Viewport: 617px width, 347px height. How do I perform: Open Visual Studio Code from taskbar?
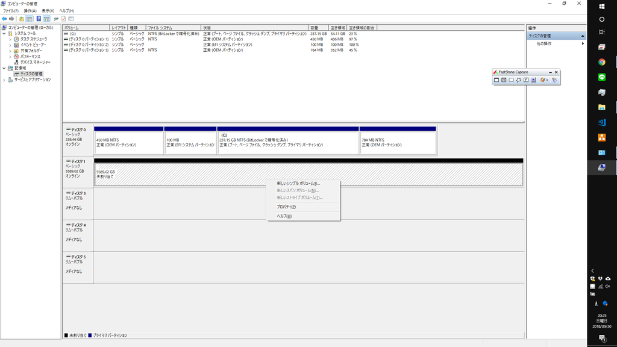coord(602,122)
